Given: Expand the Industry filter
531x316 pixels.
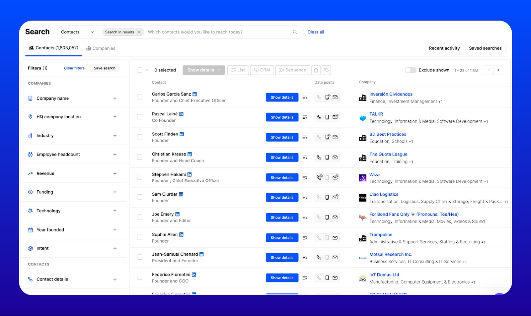Looking at the screenshot, I should pyautogui.click(x=115, y=136).
